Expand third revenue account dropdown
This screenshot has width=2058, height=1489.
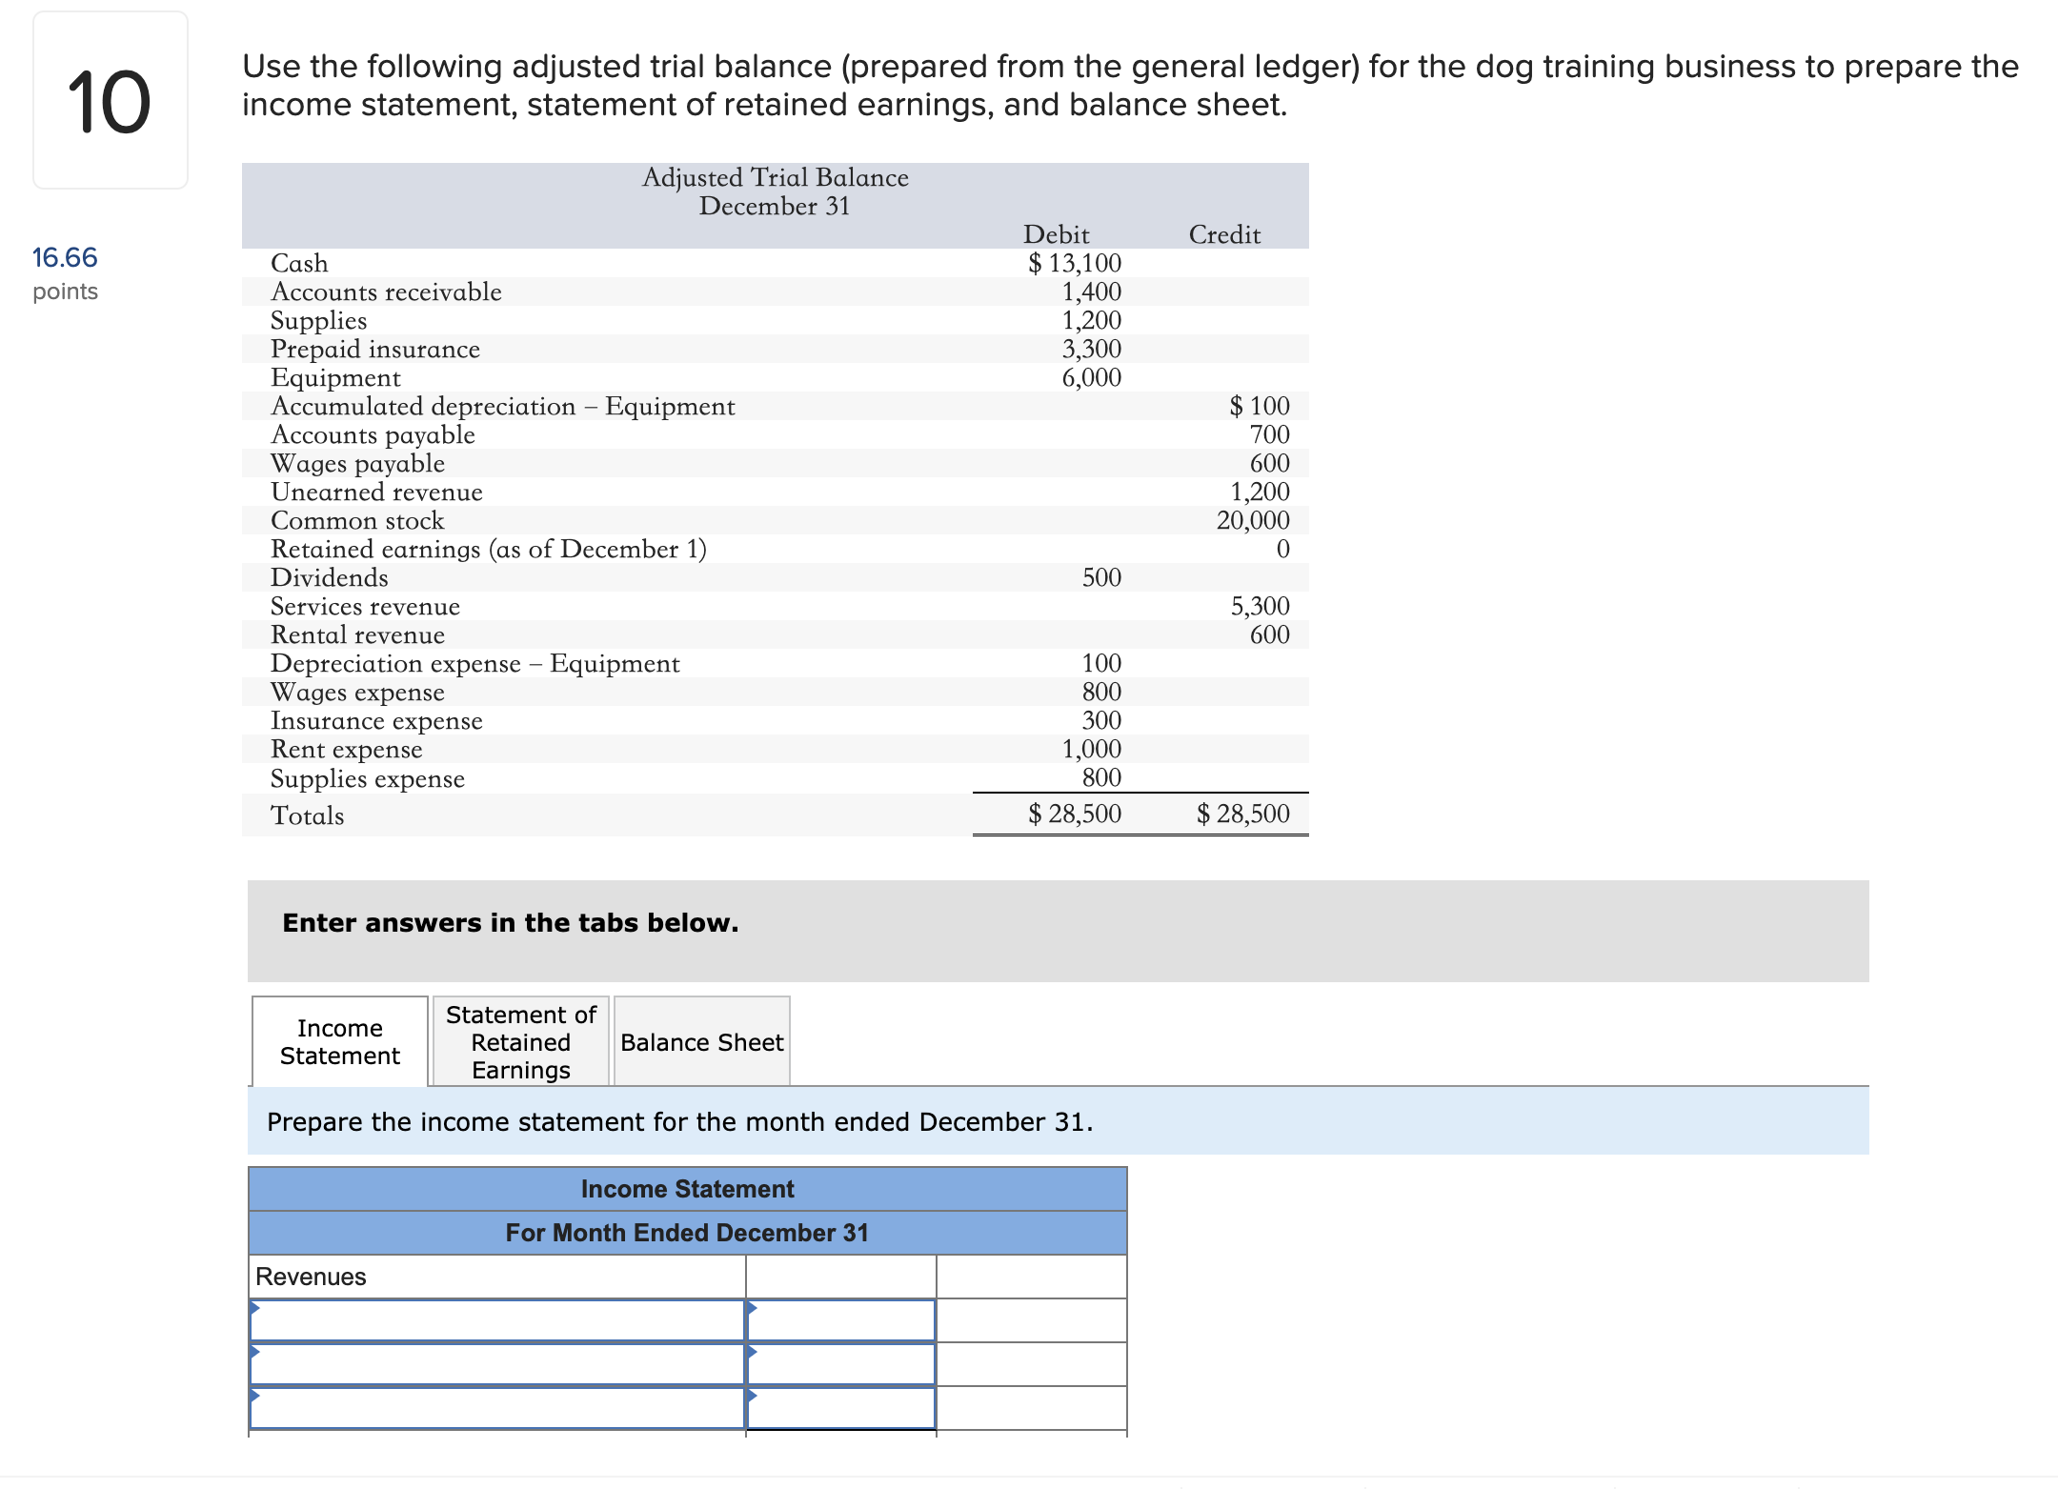496,1408
